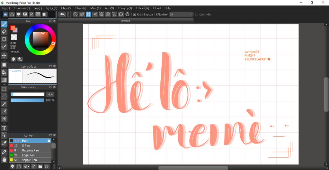329x170 pixels.
Task: Select the G Pen brush
Action: [30, 146]
